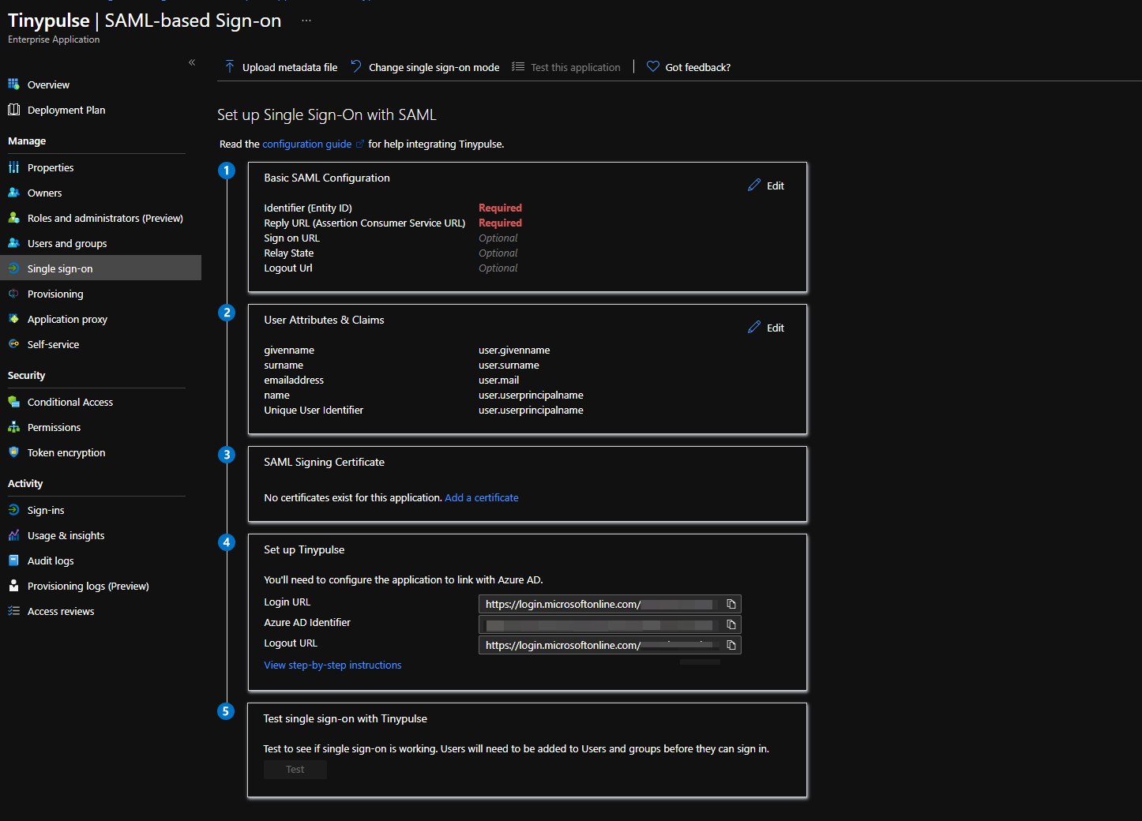The image size is (1142, 821).
Task: Open the title bar ellipsis menu
Action: [306, 21]
